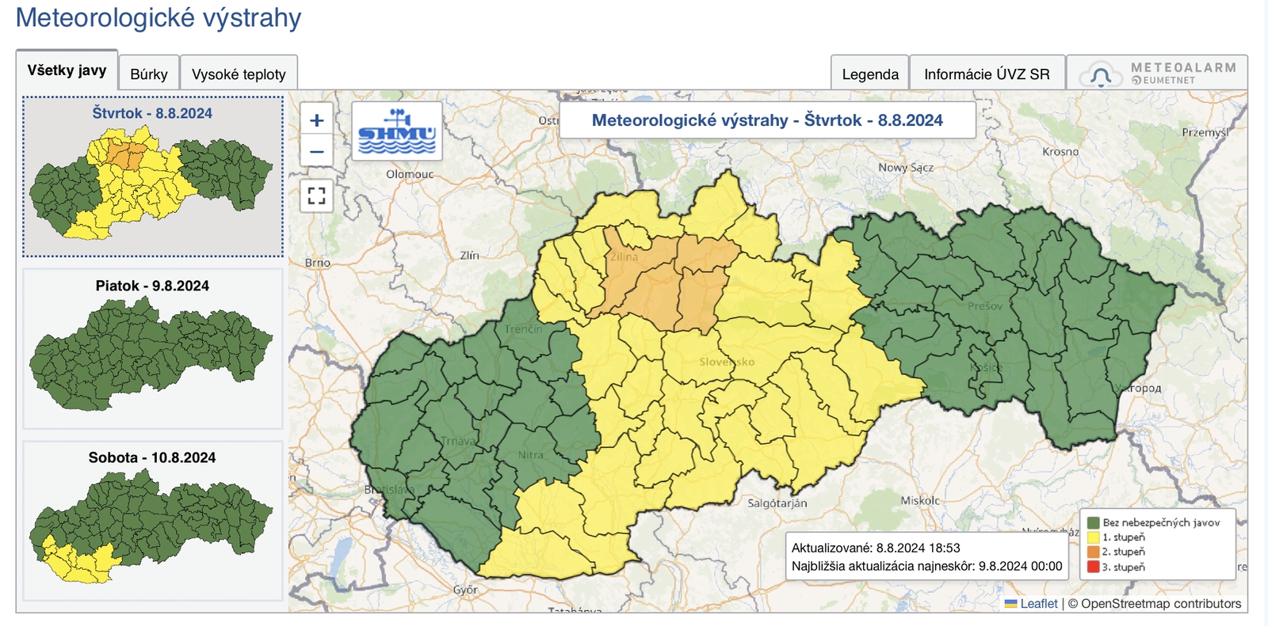The width and height of the screenshot is (1268, 626).
Task: Click 'Aktualizované: 8.8.2024 18:53' text
Action: pyautogui.click(x=876, y=548)
